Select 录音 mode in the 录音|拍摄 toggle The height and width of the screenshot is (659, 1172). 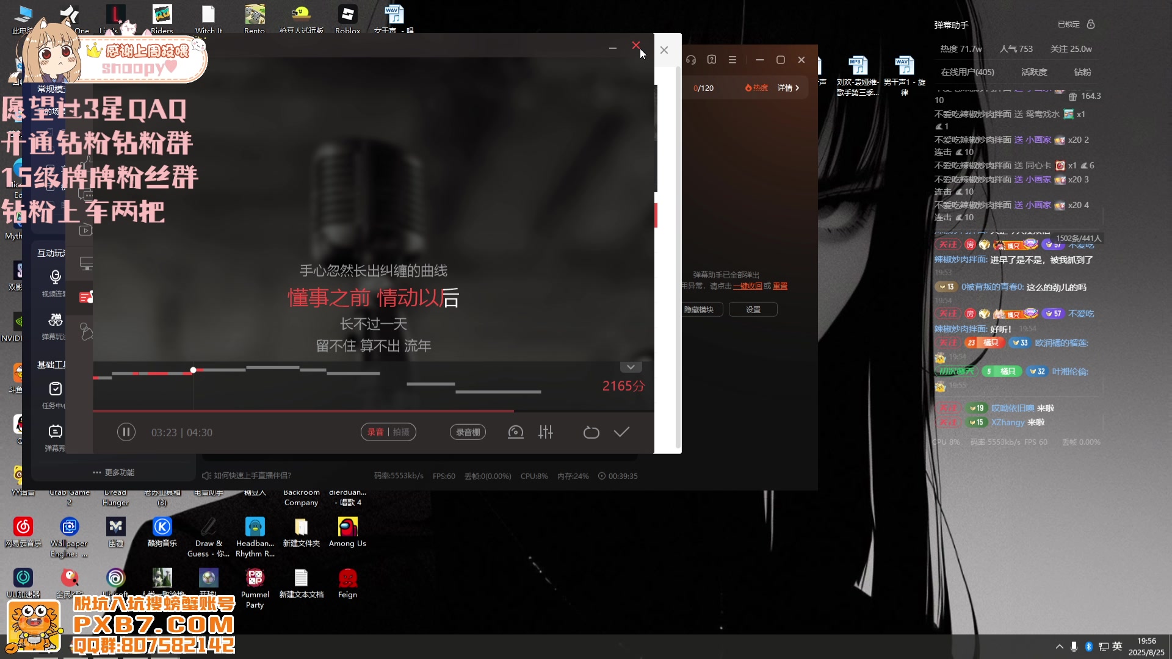[x=375, y=432]
